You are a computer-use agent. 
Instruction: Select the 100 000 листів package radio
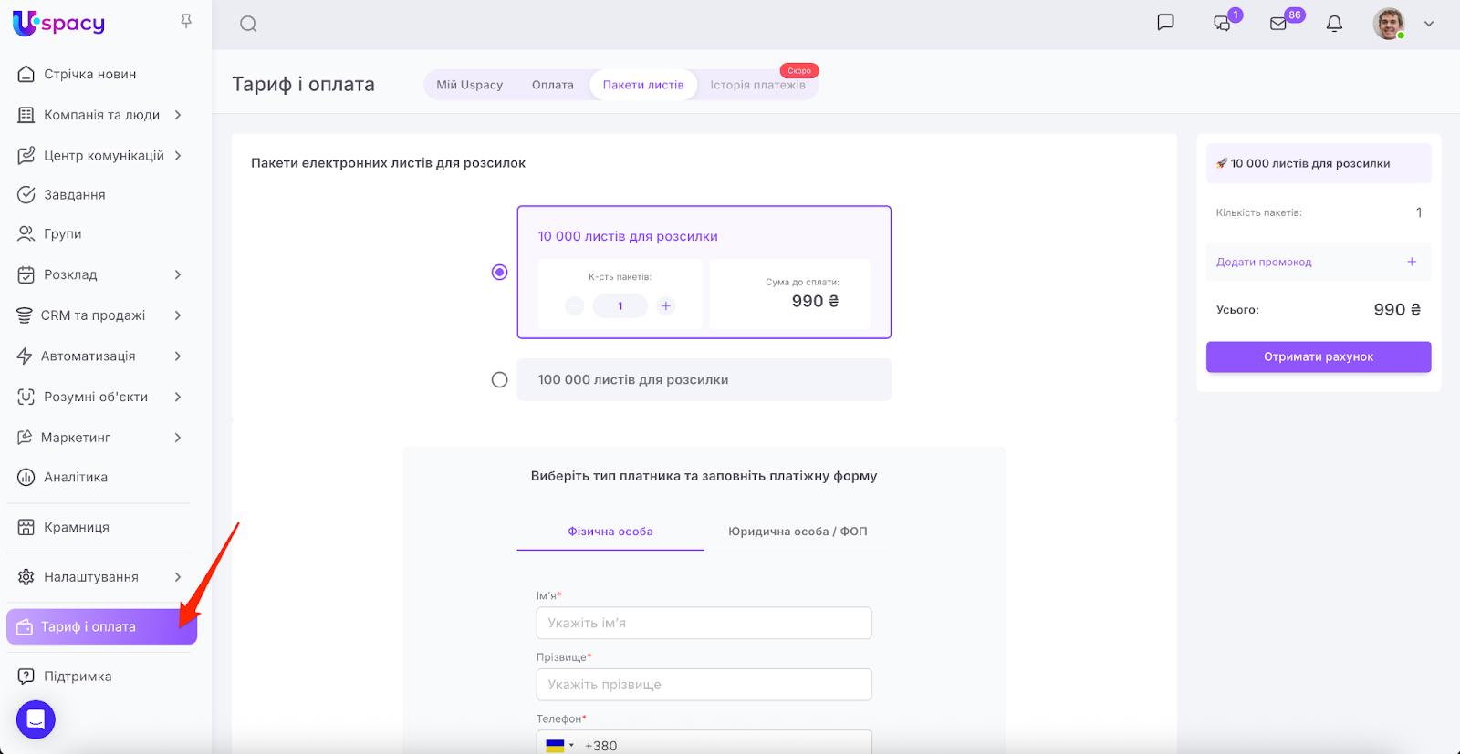pos(499,380)
